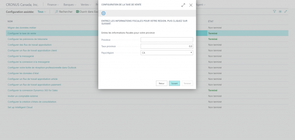Click Terminé status for Dynamics 365 for Sales row

(212, 91)
